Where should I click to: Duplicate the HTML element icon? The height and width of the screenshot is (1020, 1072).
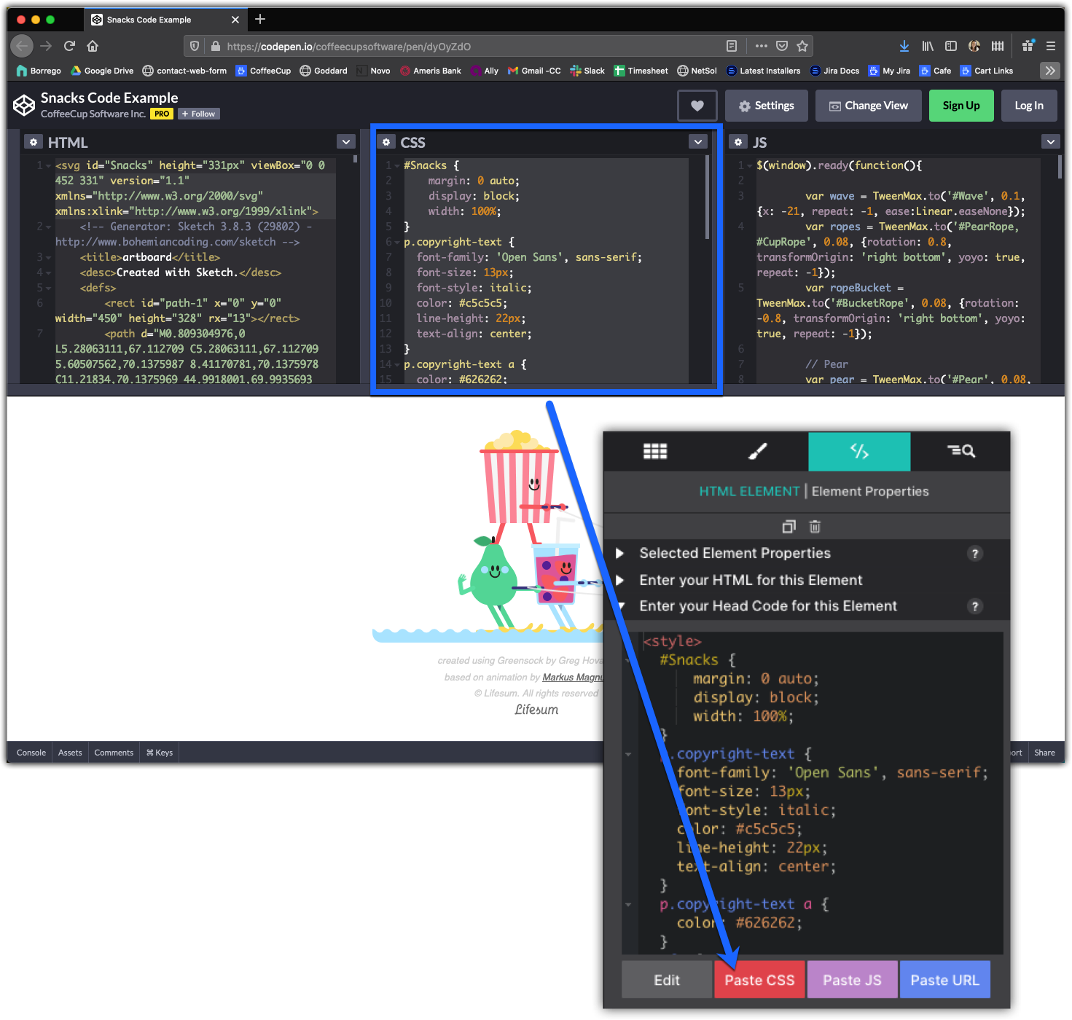[x=789, y=526]
